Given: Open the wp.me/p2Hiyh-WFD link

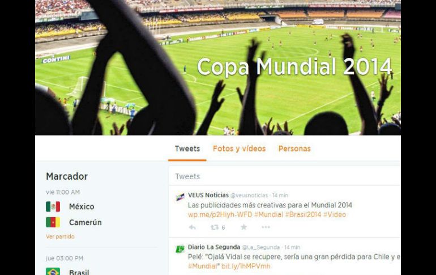Looking at the screenshot, I should [x=220, y=214].
